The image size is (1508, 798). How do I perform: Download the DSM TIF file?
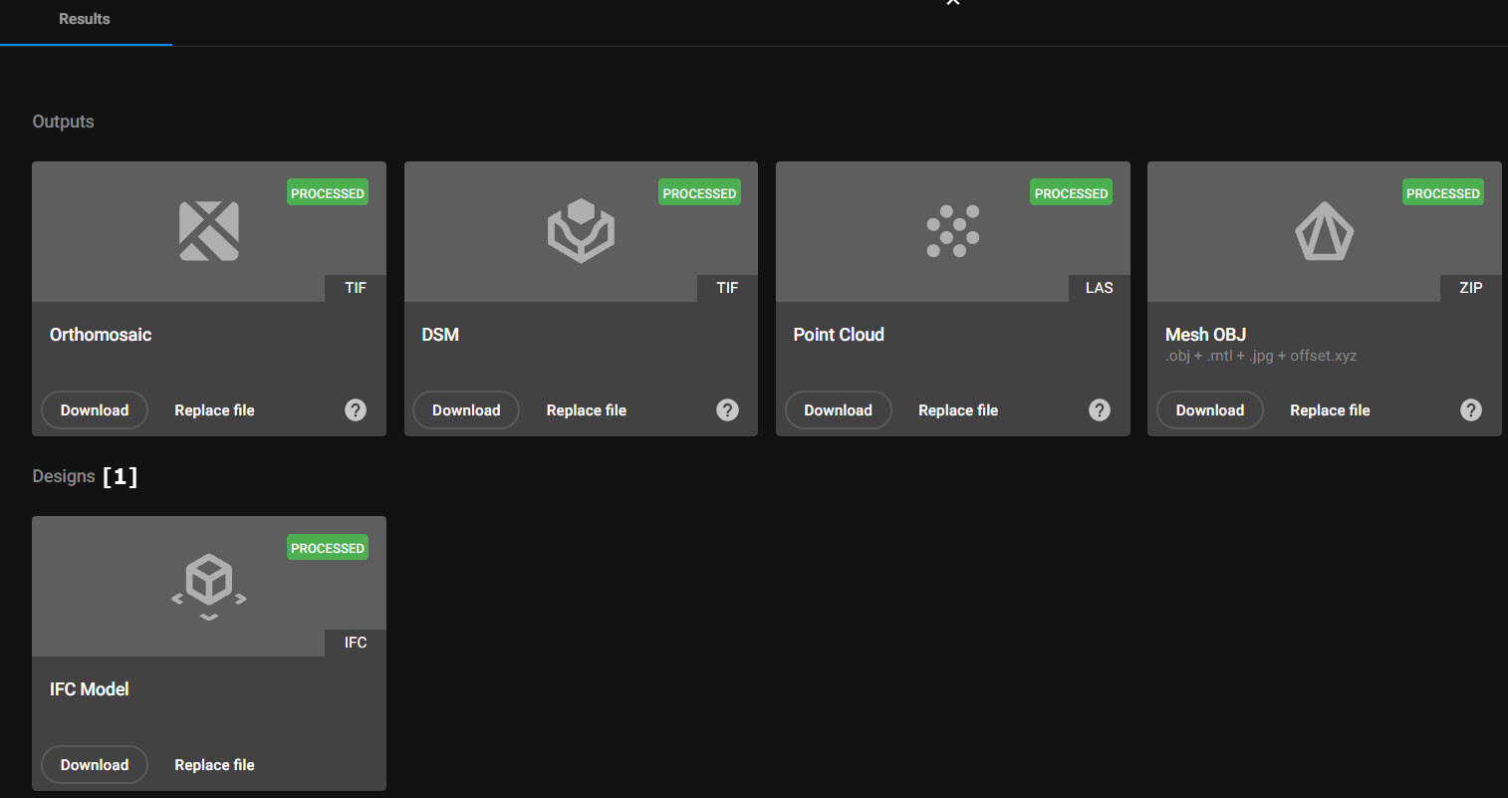[x=466, y=410]
